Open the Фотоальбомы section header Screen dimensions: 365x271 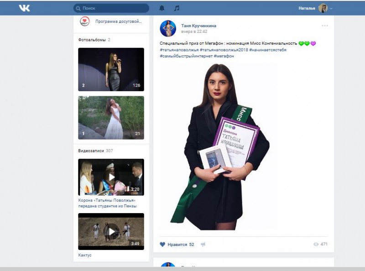92,40
